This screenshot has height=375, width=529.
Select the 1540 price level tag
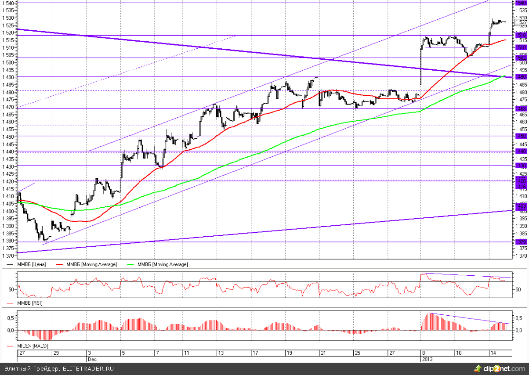tap(520, 3)
